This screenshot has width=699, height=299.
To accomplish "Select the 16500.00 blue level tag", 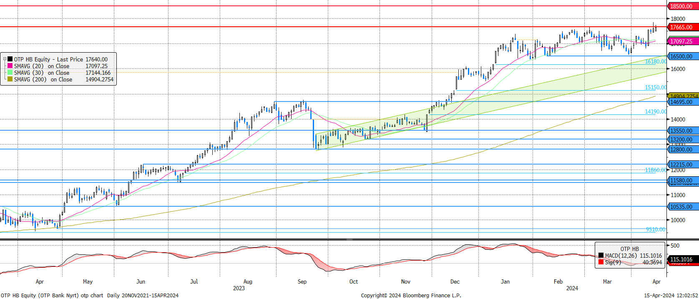I will [683, 56].
